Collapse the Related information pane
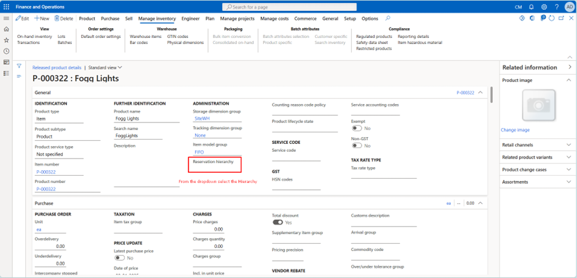 pyautogui.click(x=570, y=67)
